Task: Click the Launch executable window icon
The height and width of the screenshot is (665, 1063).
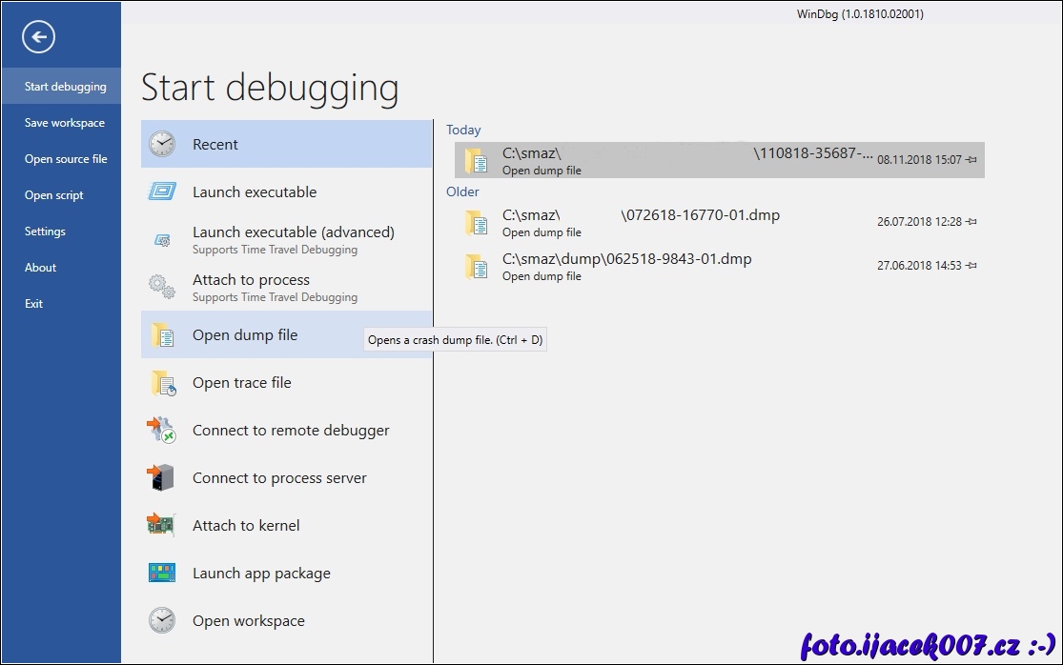Action: 162,192
